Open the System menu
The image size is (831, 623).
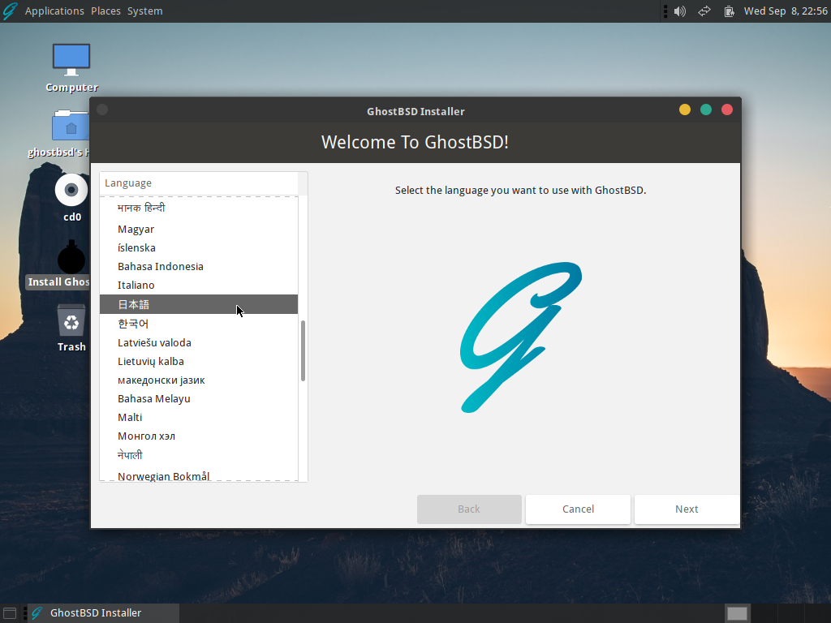point(144,11)
